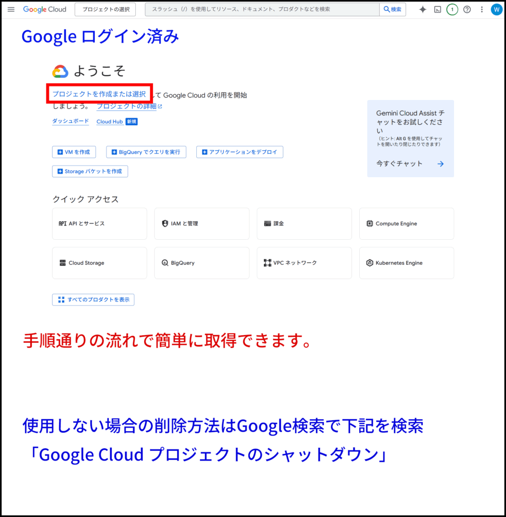This screenshot has height=517, width=506.
Task: Open Gemini sparkle assistant icon
Action: [422, 9]
